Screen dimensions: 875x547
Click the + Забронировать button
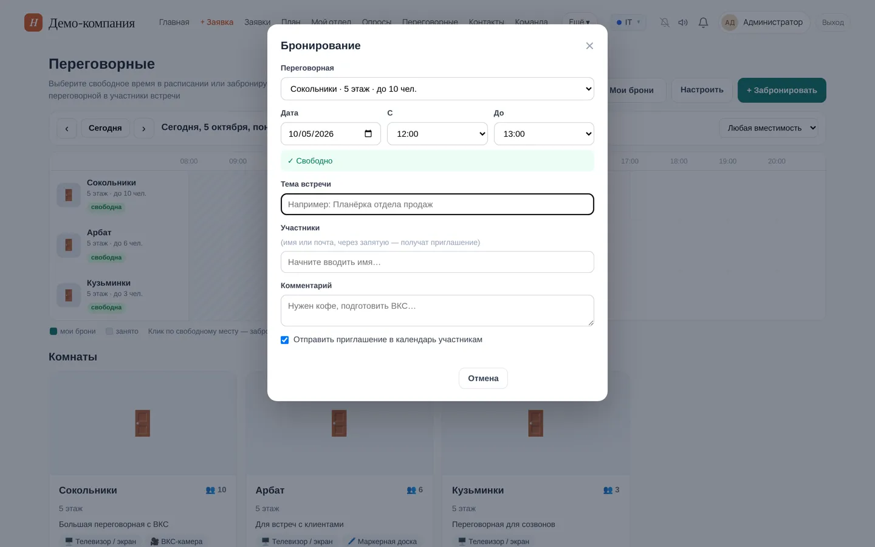point(782,91)
